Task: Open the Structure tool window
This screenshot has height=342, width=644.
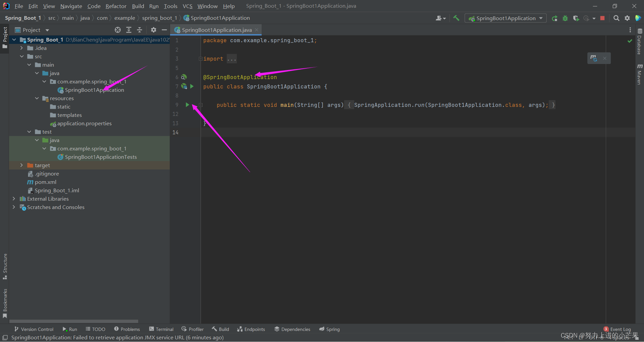Action: (5, 267)
